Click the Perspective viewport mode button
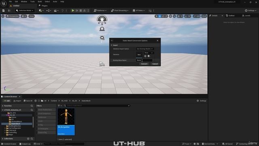259x146 pixels. point(13,16)
